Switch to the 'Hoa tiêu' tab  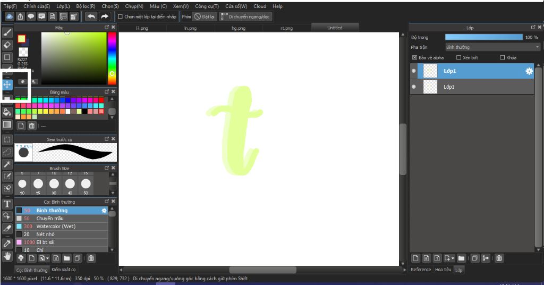click(443, 270)
